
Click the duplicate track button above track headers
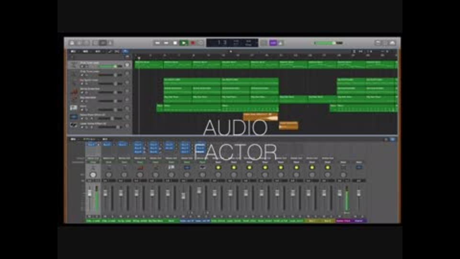tap(127, 57)
